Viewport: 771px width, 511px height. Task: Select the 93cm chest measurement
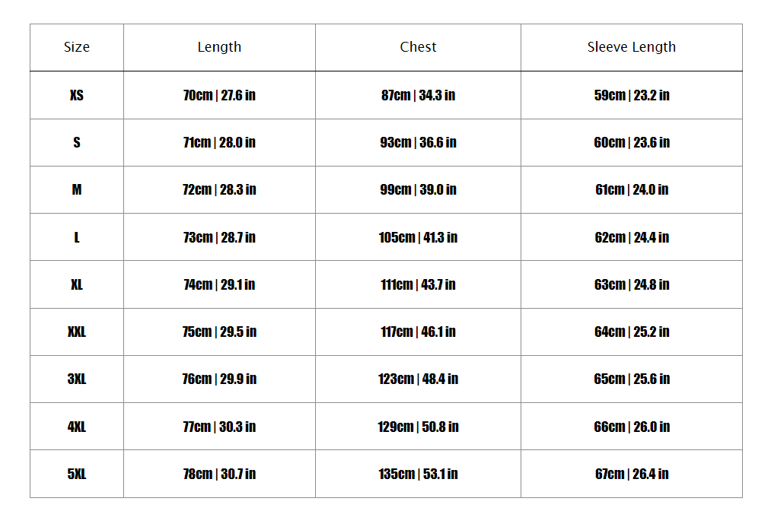(418, 142)
